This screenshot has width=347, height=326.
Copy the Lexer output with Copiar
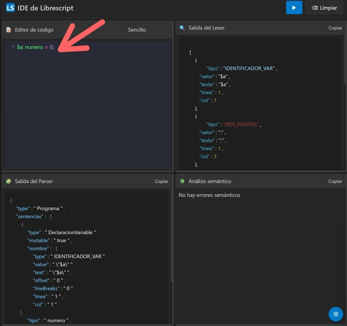(x=335, y=28)
